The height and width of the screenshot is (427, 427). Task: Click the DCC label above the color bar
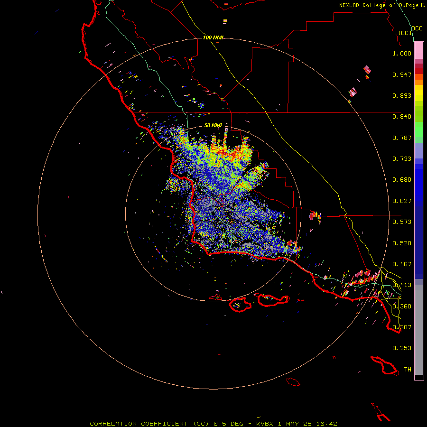[x=417, y=28]
